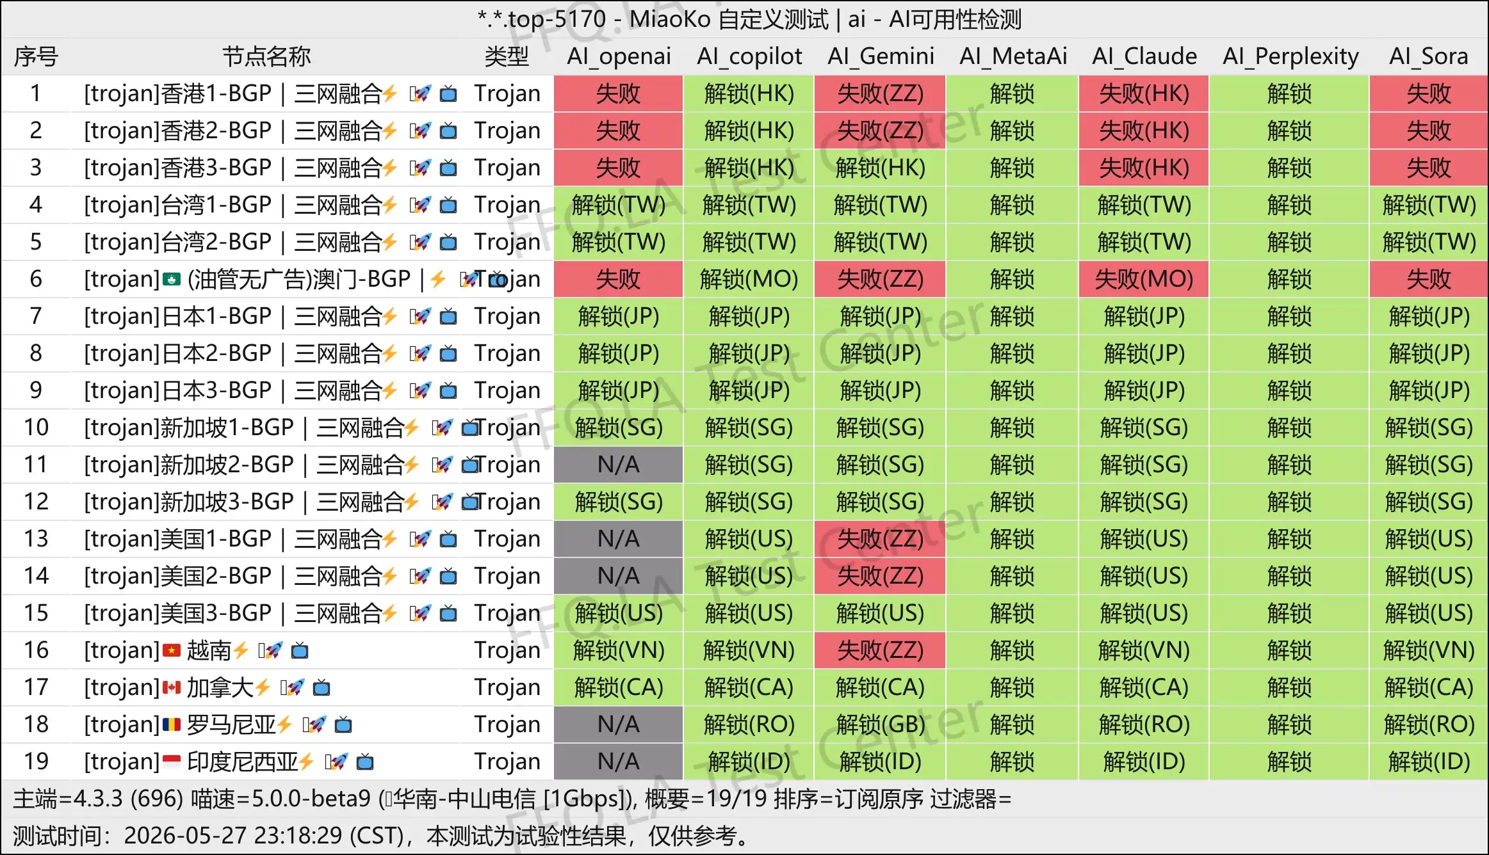Click the TV emoji in the 越南 row
This screenshot has width=1489, height=855.
300,651
